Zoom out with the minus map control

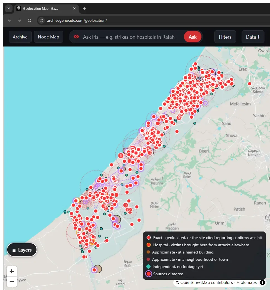(12, 281)
